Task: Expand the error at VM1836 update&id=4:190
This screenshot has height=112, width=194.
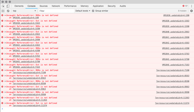Action: (x=5, y=15)
